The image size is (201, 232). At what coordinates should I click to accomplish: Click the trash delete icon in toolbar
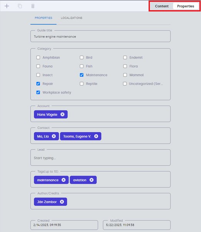pyautogui.click(x=33, y=6)
